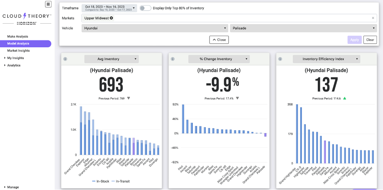Select Model Analysis in sidebar

[25, 43]
